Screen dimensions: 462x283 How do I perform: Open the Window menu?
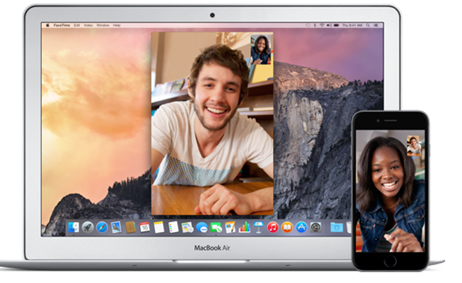103,25
